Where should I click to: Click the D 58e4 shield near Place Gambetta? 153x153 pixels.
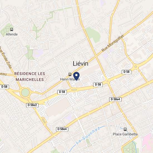click(115, 99)
